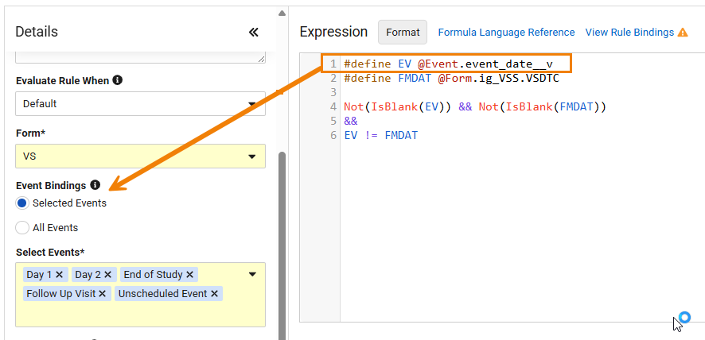The height and width of the screenshot is (340, 705).
Task: Click the Details panel scrollbar up arrow
Action: coord(282,14)
